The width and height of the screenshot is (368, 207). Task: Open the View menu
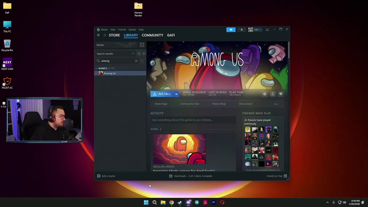point(113,30)
